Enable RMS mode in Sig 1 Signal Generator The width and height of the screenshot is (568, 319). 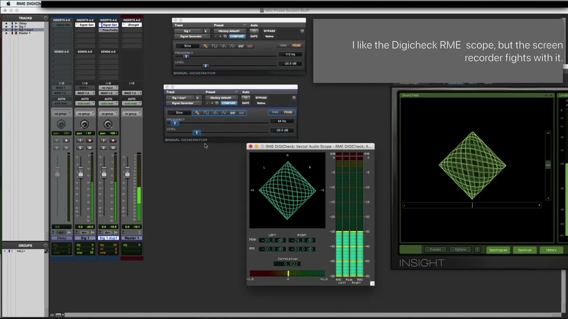(x=284, y=46)
